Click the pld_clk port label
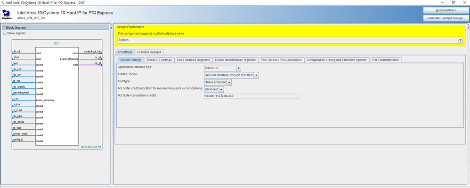This screenshot has height=188, width=470. tap(16, 52)
